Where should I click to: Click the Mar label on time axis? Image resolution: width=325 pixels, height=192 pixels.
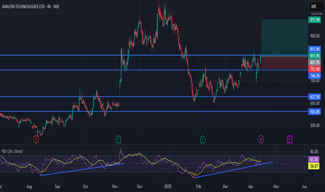click(225, 187)
